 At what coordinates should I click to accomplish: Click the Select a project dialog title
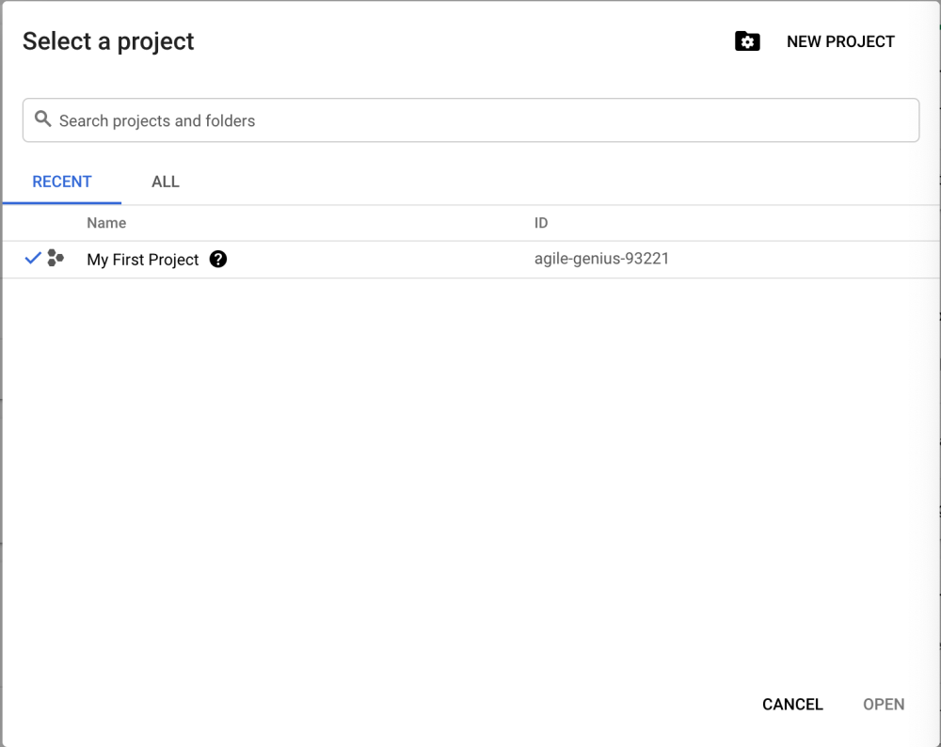[108, 41]
